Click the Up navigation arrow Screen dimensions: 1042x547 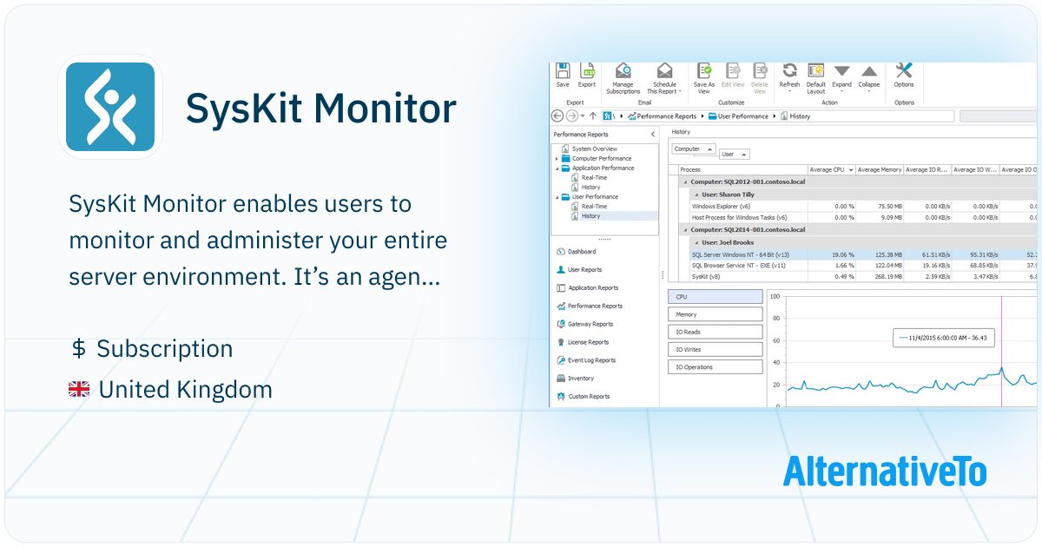point(593,115)
